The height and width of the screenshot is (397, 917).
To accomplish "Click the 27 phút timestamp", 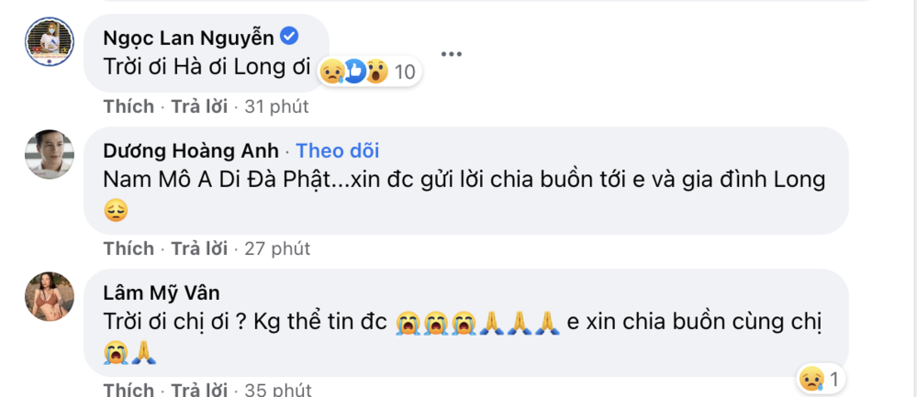I will [x=277, y=248].
